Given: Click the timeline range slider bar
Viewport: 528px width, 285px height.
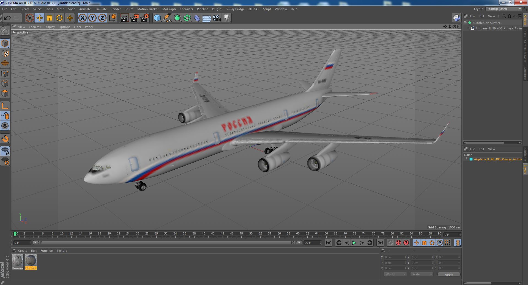Looking at the screenshot, I should (167, 242).
